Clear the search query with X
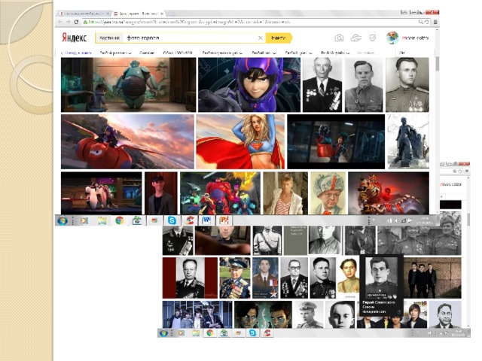 coord(260,38)
